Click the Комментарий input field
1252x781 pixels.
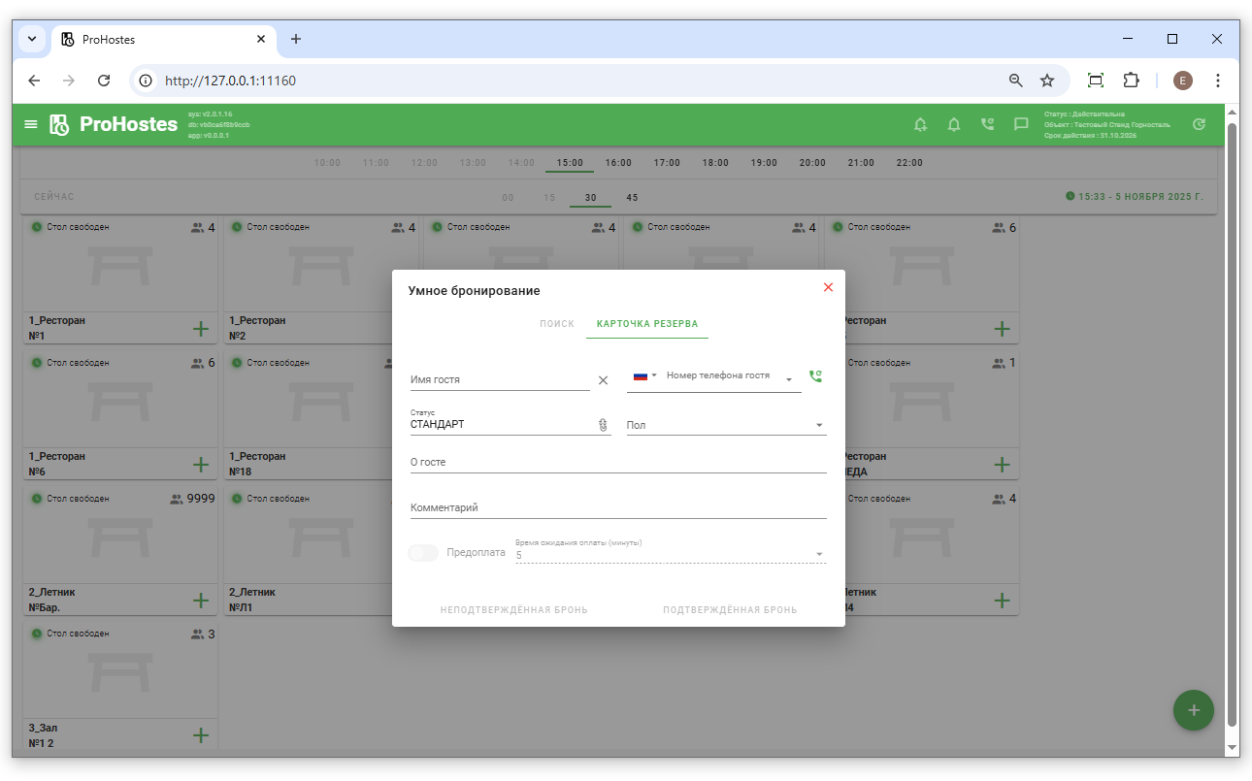(618, 507)
